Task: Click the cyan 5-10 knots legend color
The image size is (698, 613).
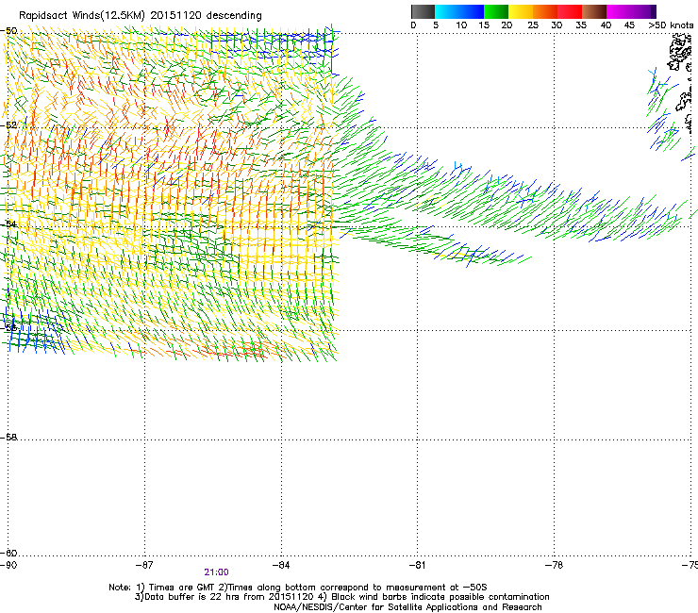Action: coord(447,11)
